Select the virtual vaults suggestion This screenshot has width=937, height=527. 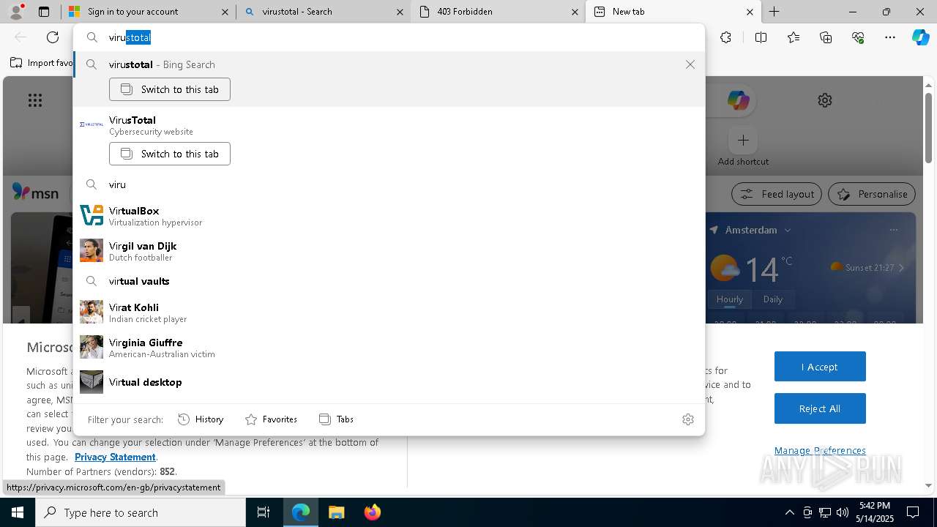388,281
